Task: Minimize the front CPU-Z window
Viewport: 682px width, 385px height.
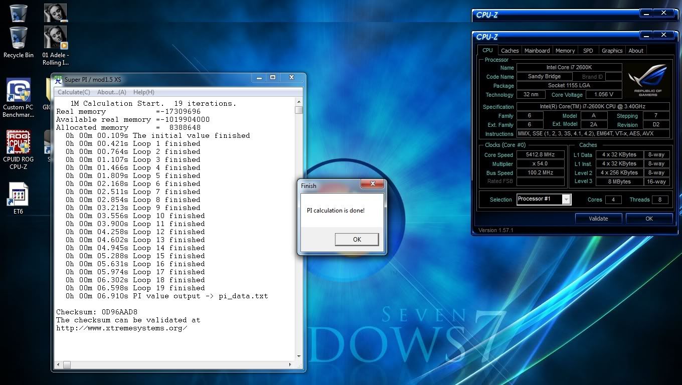Action: pyautogui.click(x=647, y=35)
